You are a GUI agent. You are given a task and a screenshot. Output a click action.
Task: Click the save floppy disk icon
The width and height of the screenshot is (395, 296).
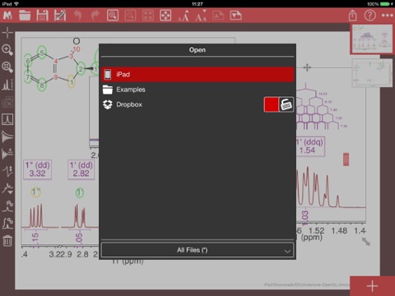pyautogui.click(x=42, y=16)
